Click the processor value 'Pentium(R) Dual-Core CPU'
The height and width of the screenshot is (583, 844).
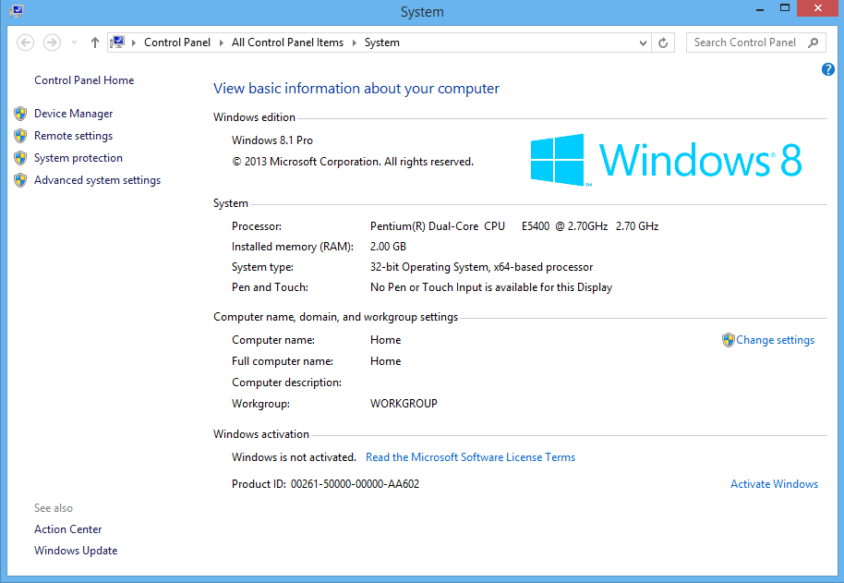pyautogui.click(x=438, y=226)
